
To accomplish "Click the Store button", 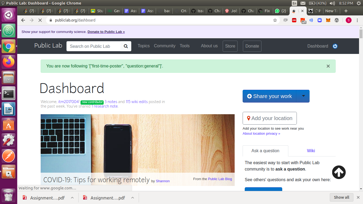I will tap(230, 46).
